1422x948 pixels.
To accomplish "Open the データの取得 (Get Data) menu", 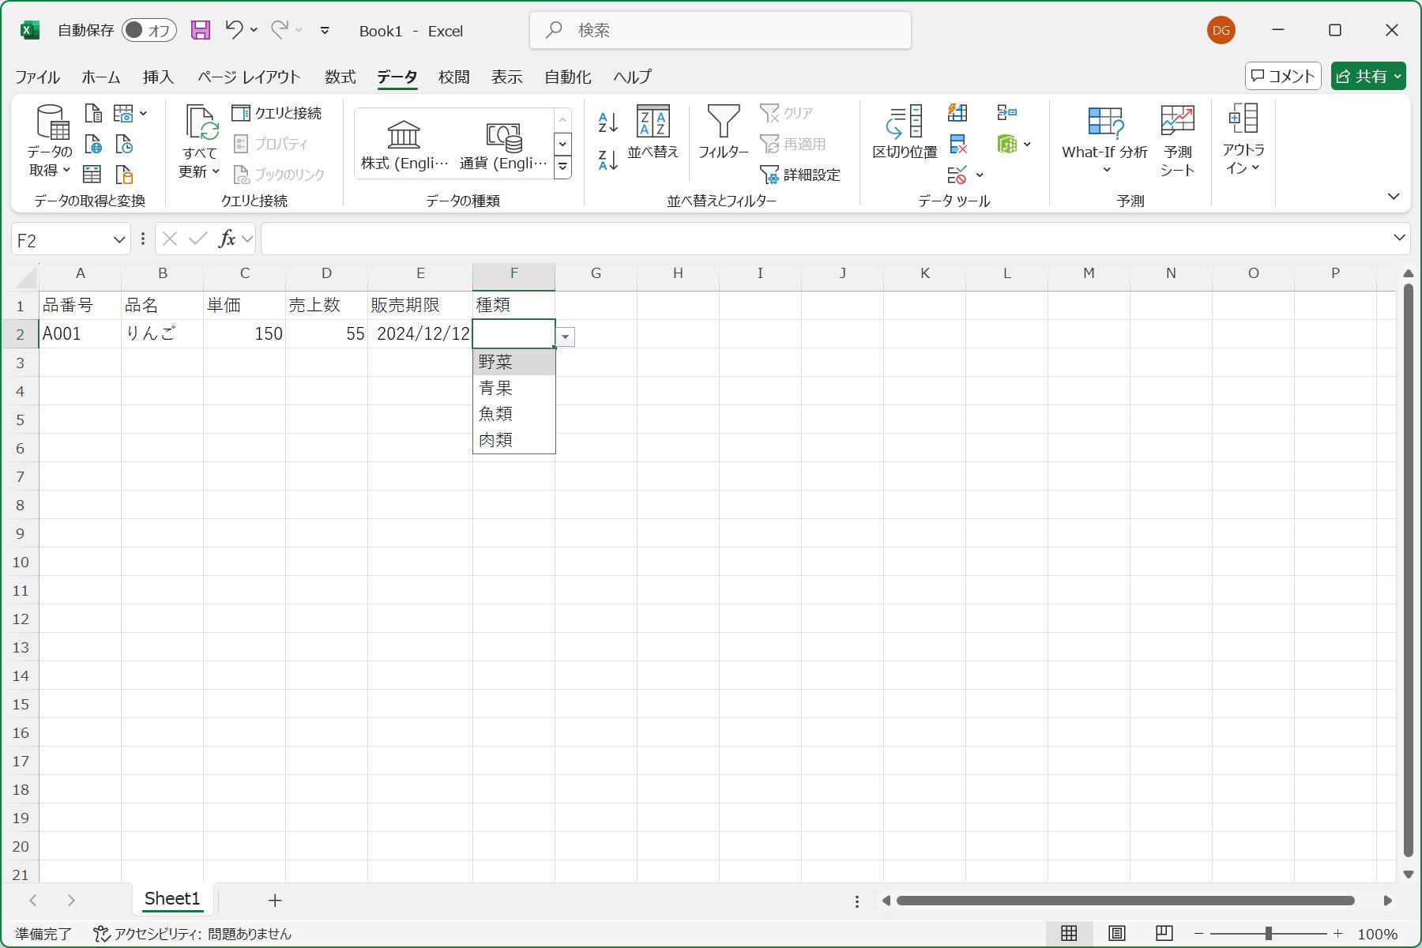I will [50, 142].
